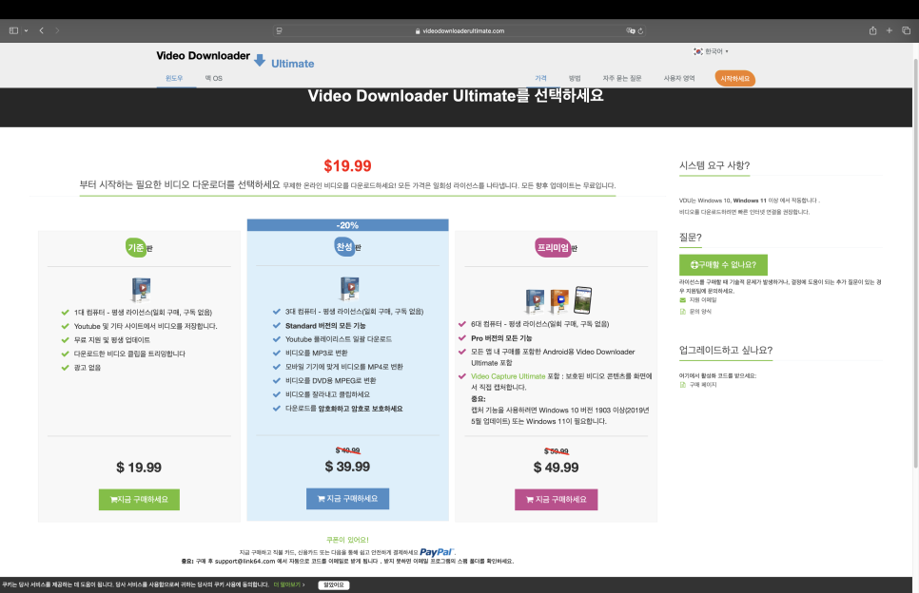Click the orange 시작하세요 button

pyautogui.click(x=735, y=79)
